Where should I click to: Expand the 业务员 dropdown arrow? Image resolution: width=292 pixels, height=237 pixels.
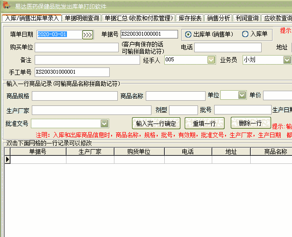[287, 60]
